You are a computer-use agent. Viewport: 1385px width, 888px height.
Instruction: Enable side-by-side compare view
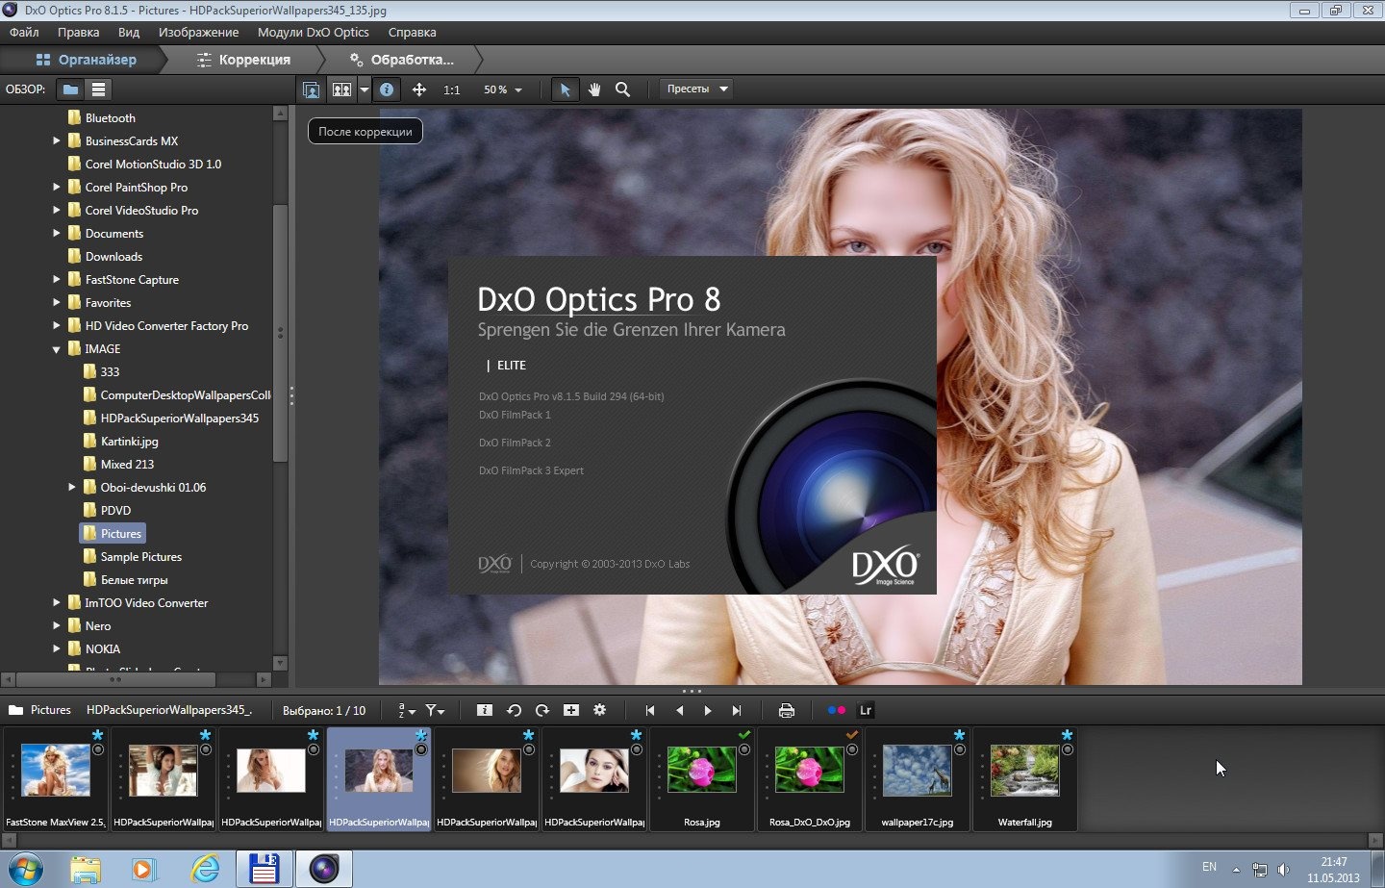341,89
